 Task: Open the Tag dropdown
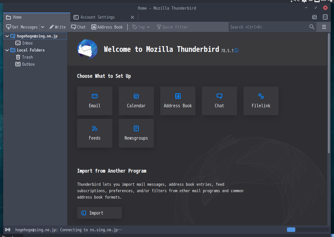pyautogui.click(x=141, y=27)
